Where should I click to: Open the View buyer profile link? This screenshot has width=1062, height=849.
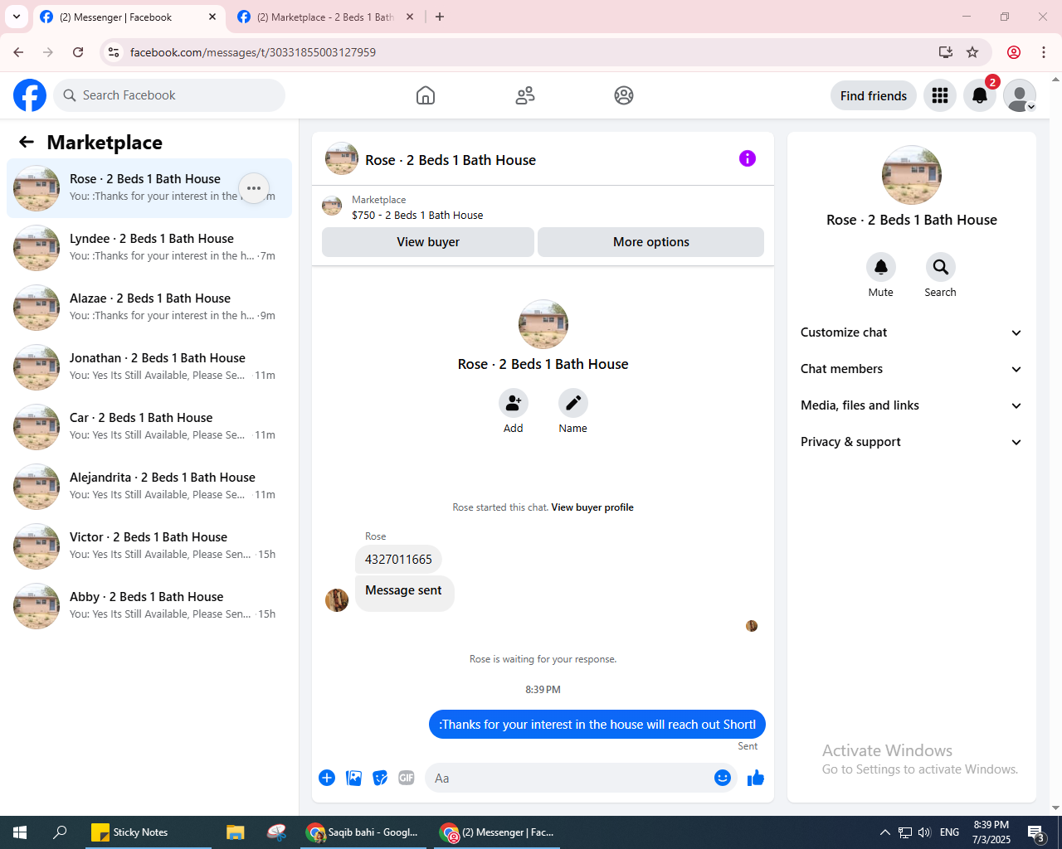[592, 507]
